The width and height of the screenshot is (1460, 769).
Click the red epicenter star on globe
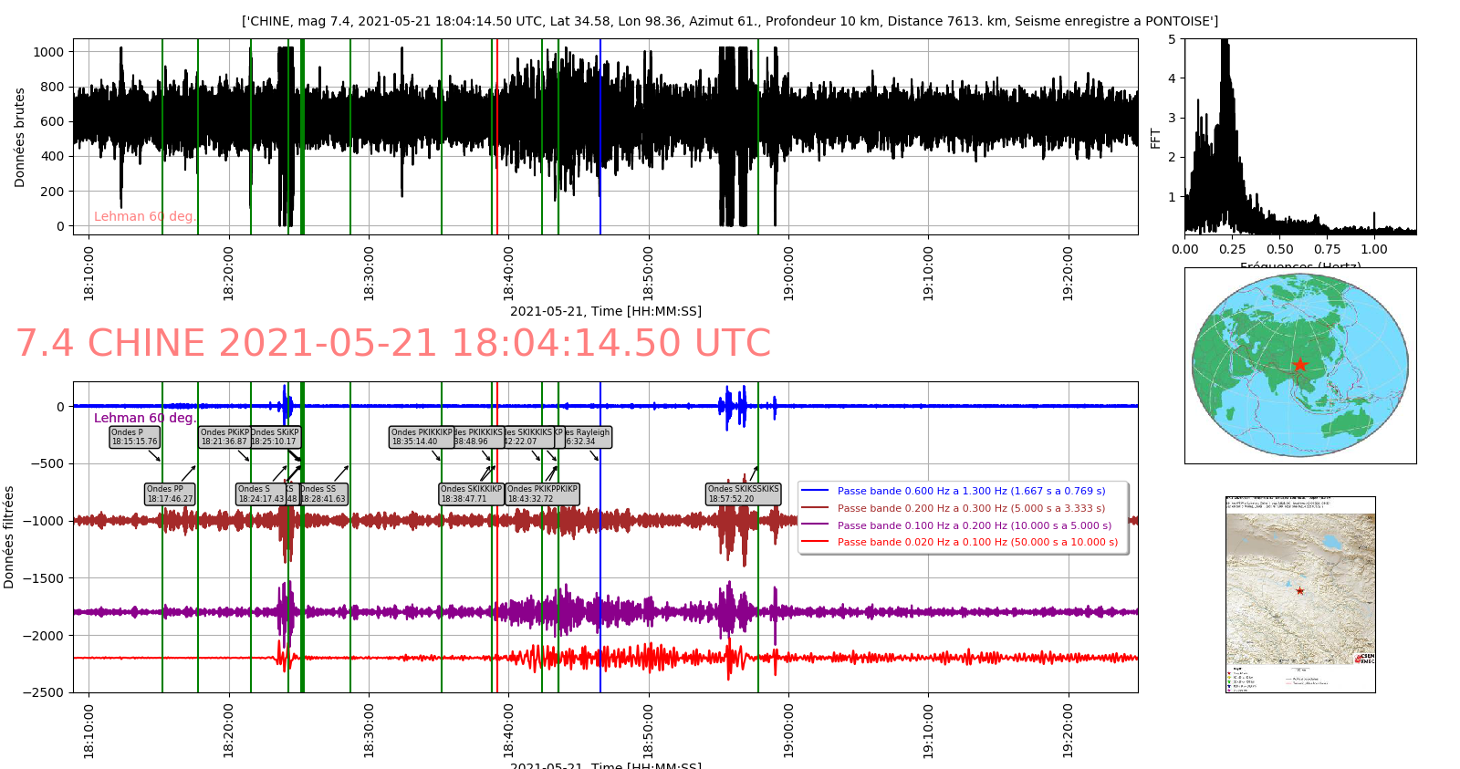coord(1299,365)
